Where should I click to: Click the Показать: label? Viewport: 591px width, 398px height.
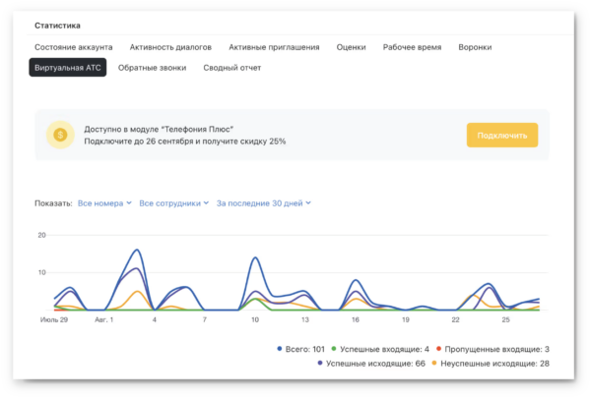click(53, 203)
